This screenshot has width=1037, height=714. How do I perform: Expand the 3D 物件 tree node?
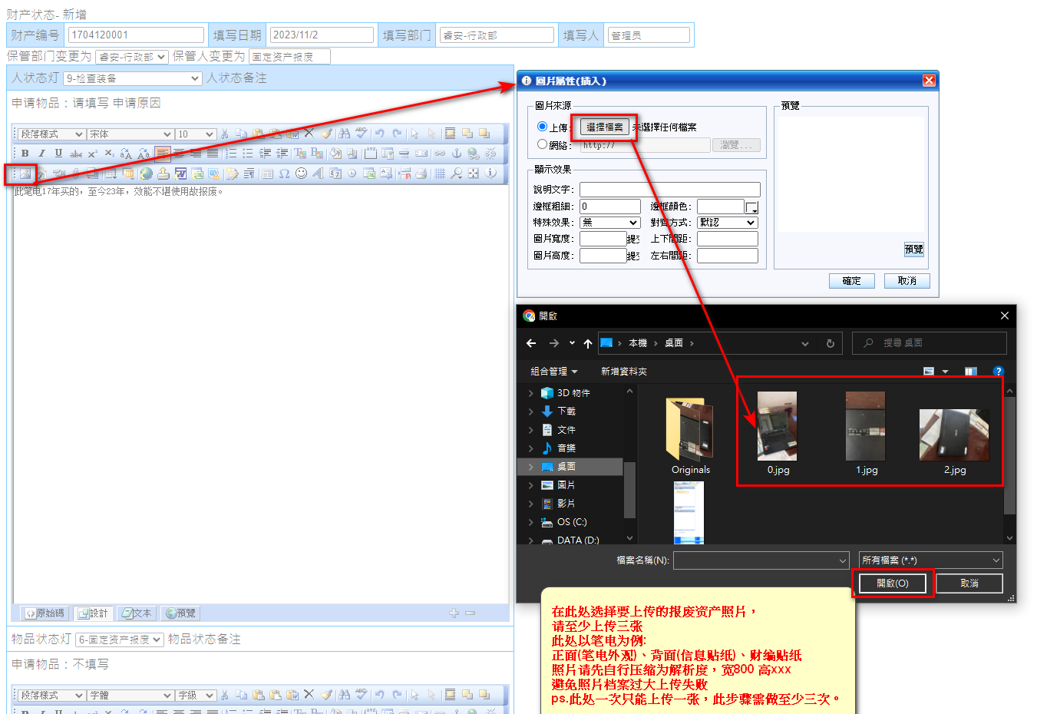point(530,393)
